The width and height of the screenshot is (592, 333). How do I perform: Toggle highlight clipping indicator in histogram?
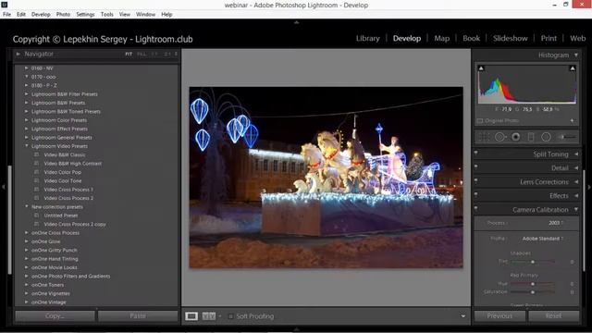pos(573,68)
